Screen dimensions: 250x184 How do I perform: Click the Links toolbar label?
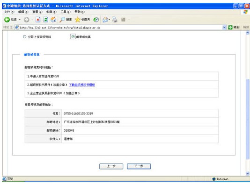(246, 28)
